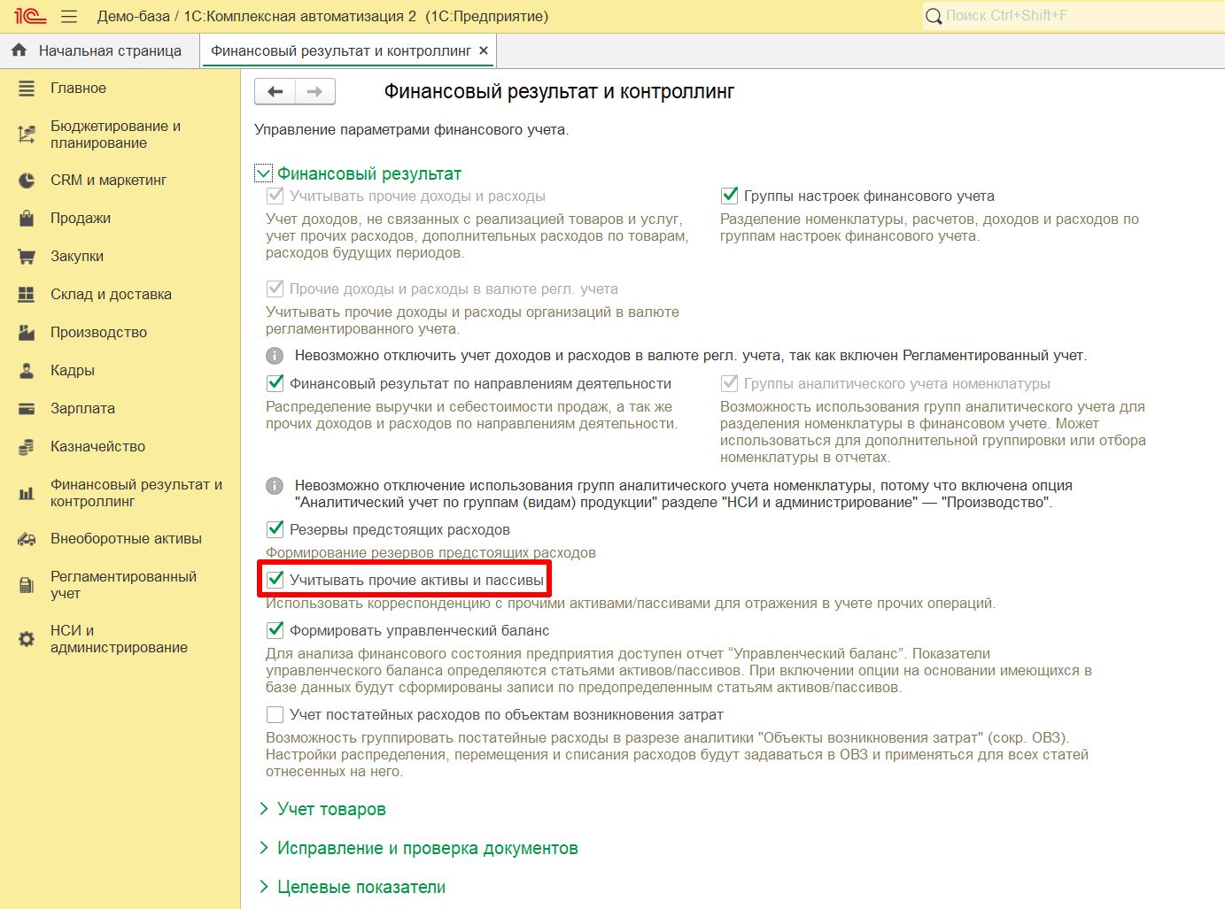Click the shopping bag icon for Продажи
The image size is (1225, 909).
tap(27, 219)
